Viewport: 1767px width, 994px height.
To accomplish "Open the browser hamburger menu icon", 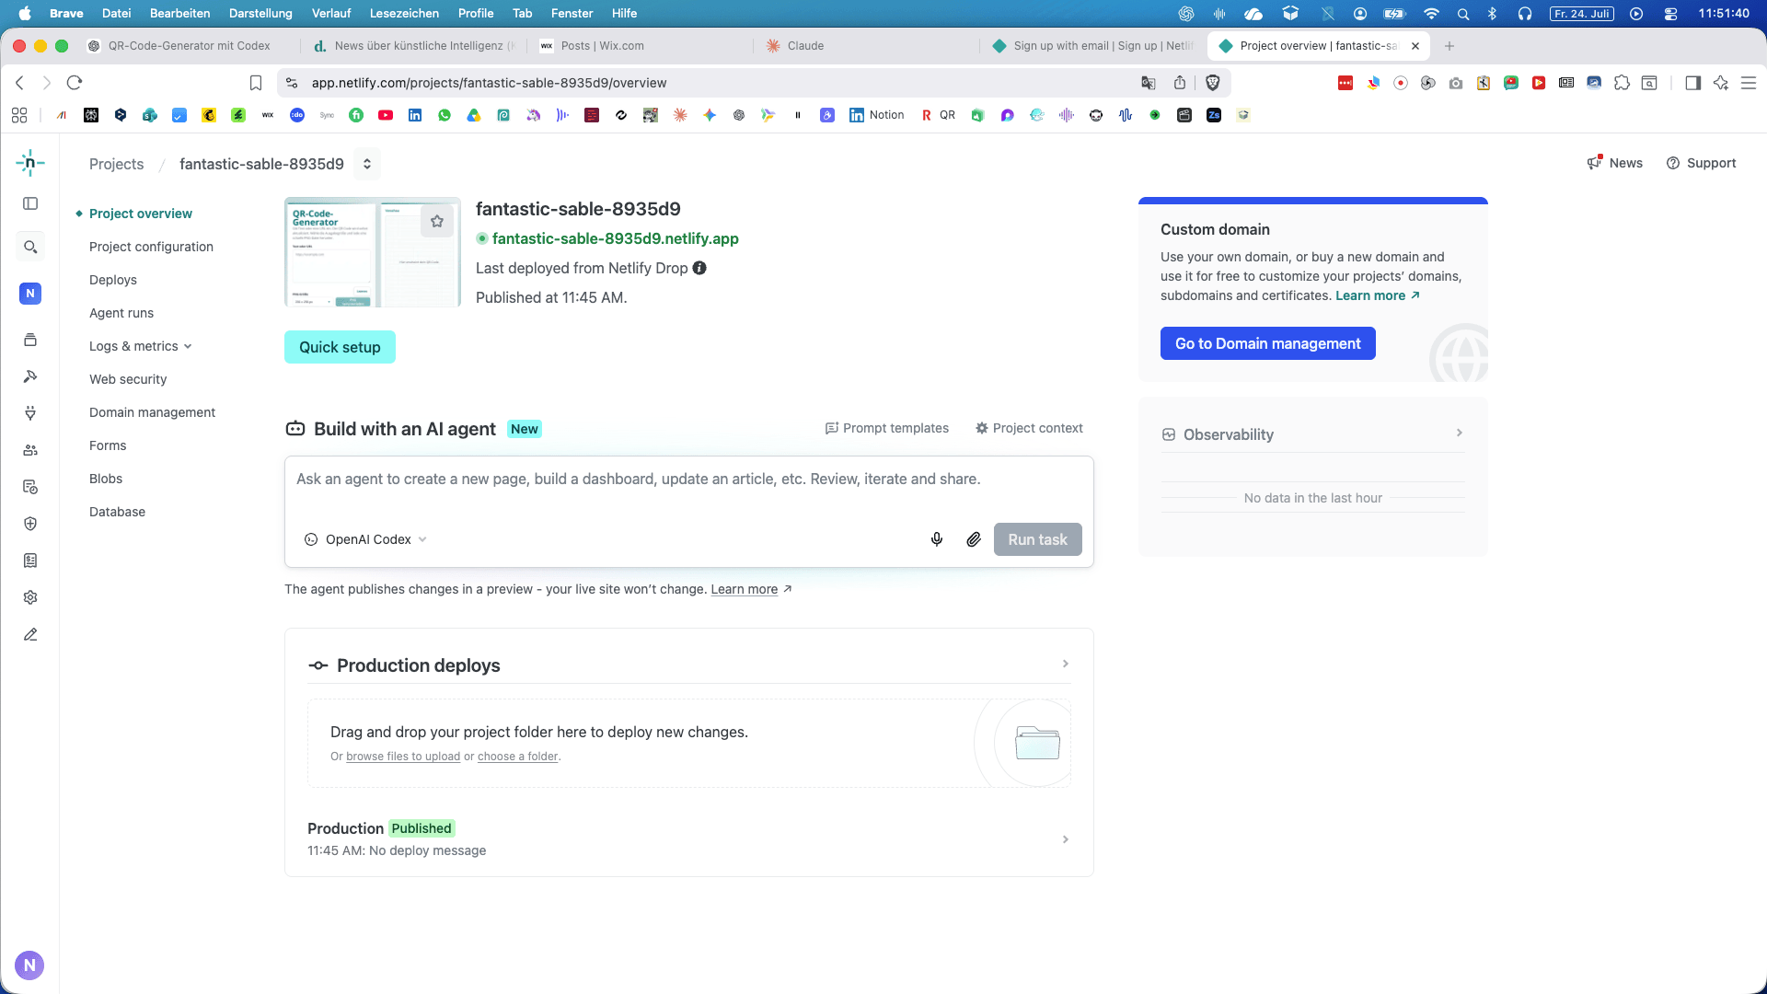I will 1749,83.
